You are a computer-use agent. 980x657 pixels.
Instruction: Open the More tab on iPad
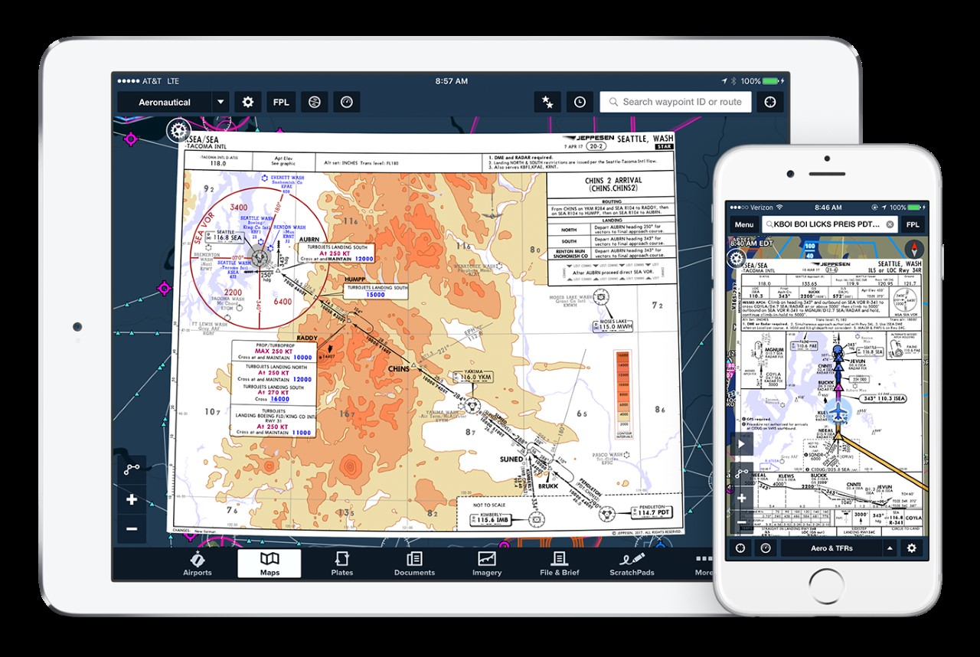[703, 564]
